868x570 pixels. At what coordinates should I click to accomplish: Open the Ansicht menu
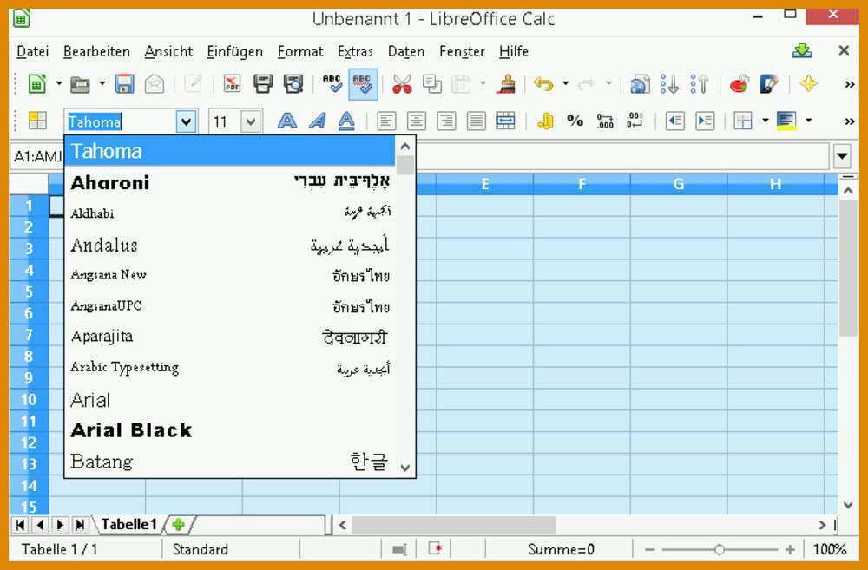(168, 51)
